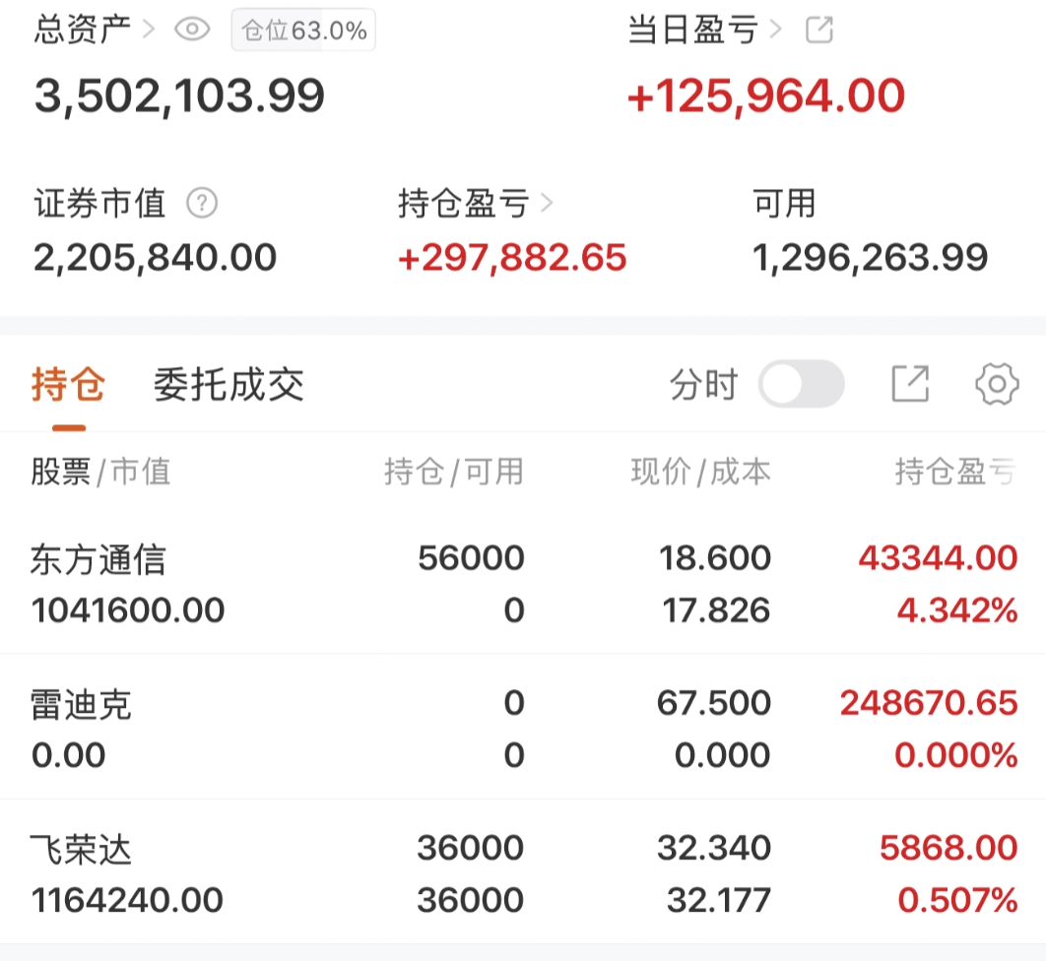Expand 持仓盈亏 details chevron

[548, 204]
